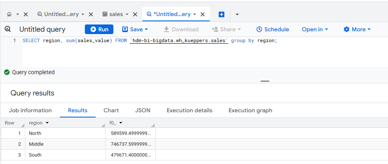Image resolution: width=388 pixels, height=164 pixels.
Task: Click the editor-results pane divider handle
Action: [x=265, y=81]
